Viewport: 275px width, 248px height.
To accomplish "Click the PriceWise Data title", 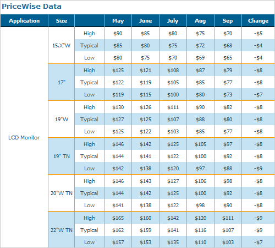I will point(31,7).
